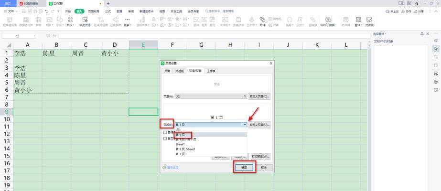Click the 协作 collaborate button
This screenshot has width=441, height=191.
[x=407, y=11]
